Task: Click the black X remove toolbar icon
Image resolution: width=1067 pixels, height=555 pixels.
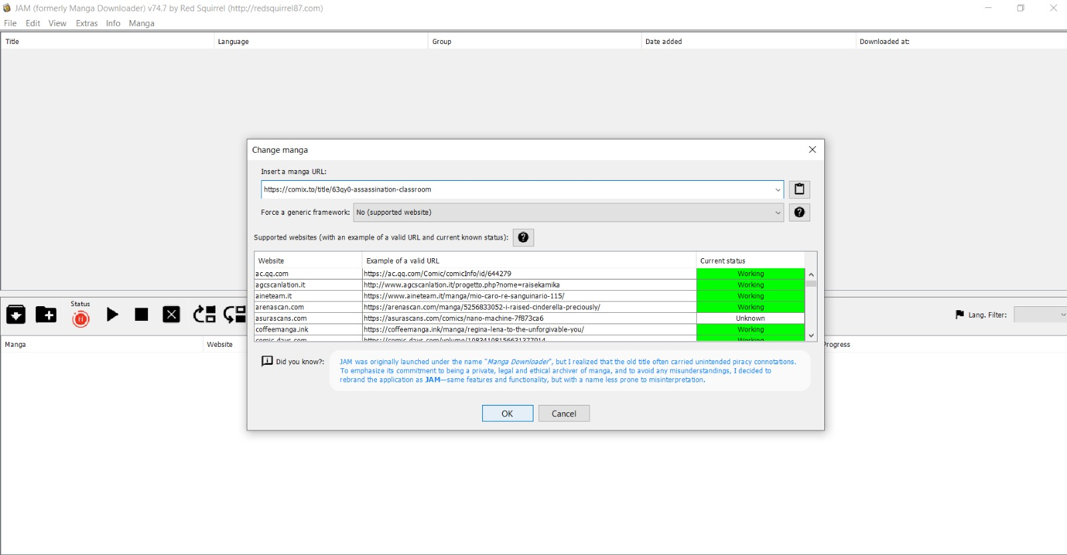Action: [171, 314]
